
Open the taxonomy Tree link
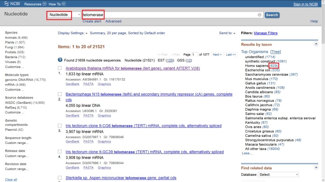point(276,52)
